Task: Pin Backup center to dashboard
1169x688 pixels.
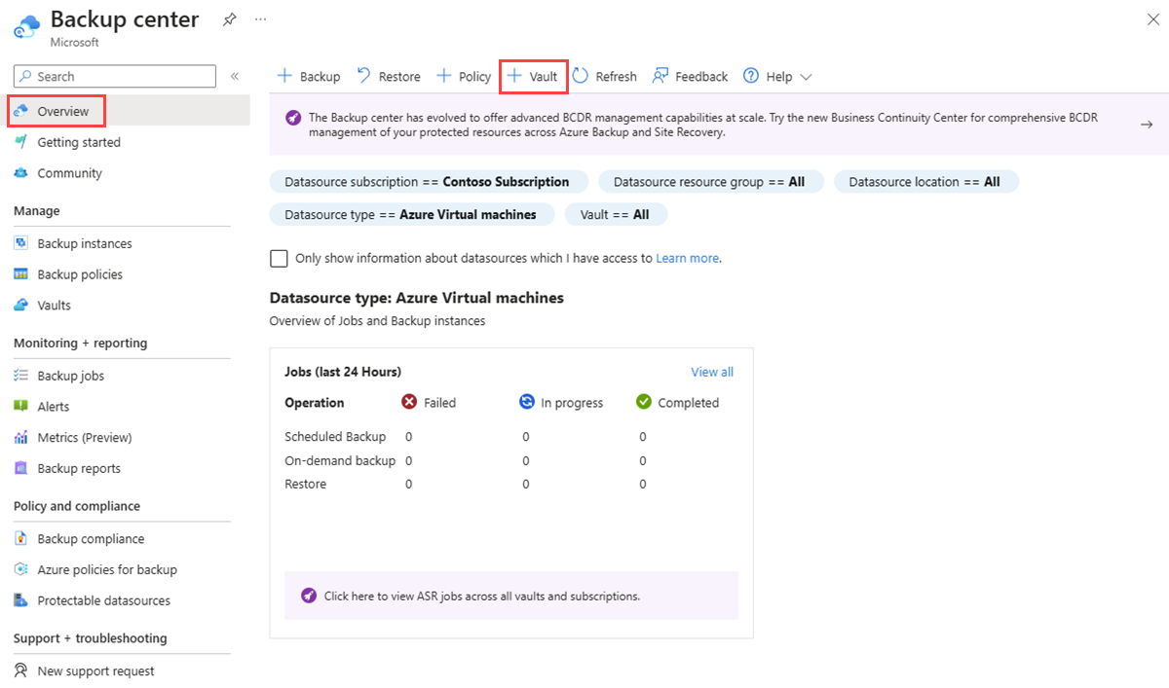Action: click(x=229, y=18)
